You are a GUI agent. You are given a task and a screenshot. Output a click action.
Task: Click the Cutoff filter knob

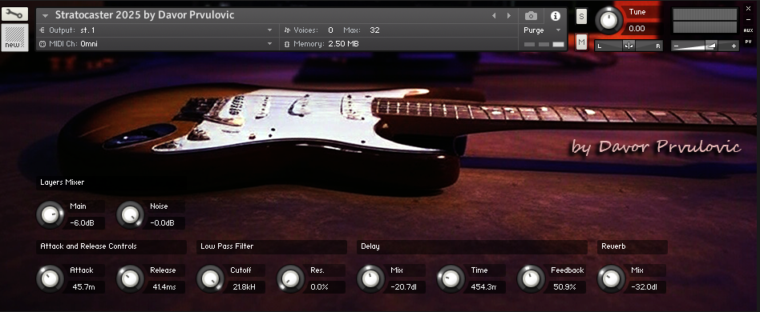coord(210,278)
